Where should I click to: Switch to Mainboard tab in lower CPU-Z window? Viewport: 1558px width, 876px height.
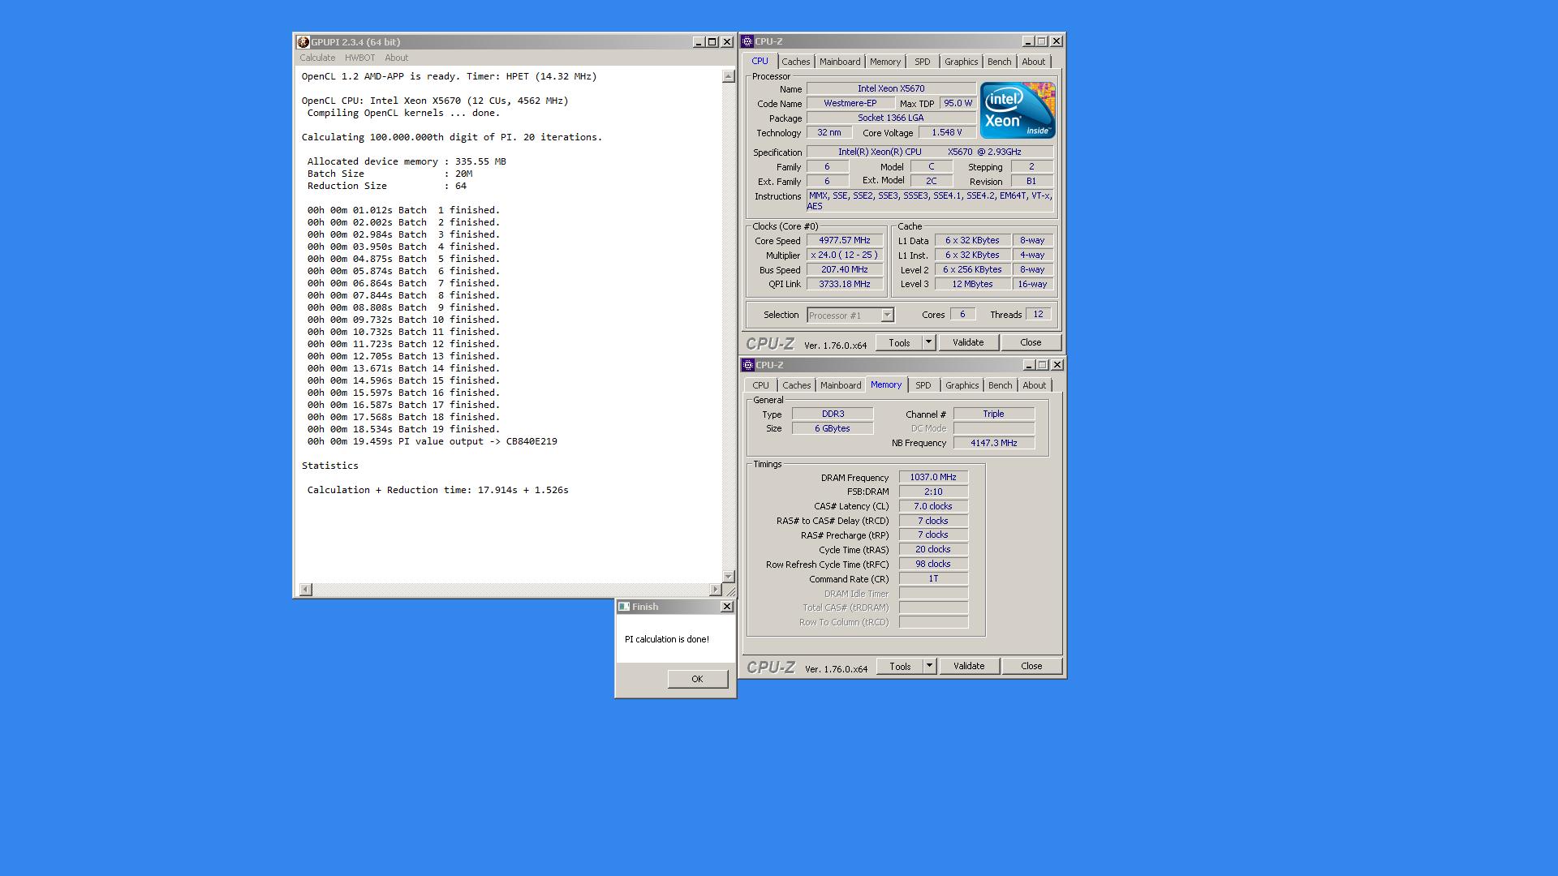[x=841, y=385]
